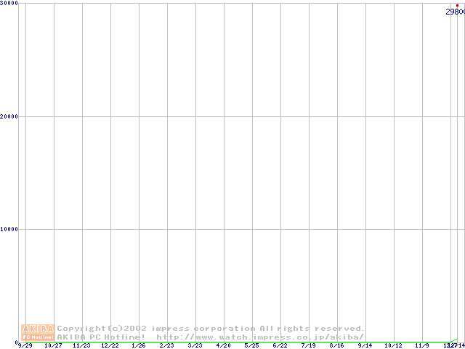Select the 3/23 x-axis date

pos(195,345)
